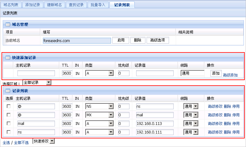
Task: Click the 优先级 field in quick add row
Action: pos(124,73)
